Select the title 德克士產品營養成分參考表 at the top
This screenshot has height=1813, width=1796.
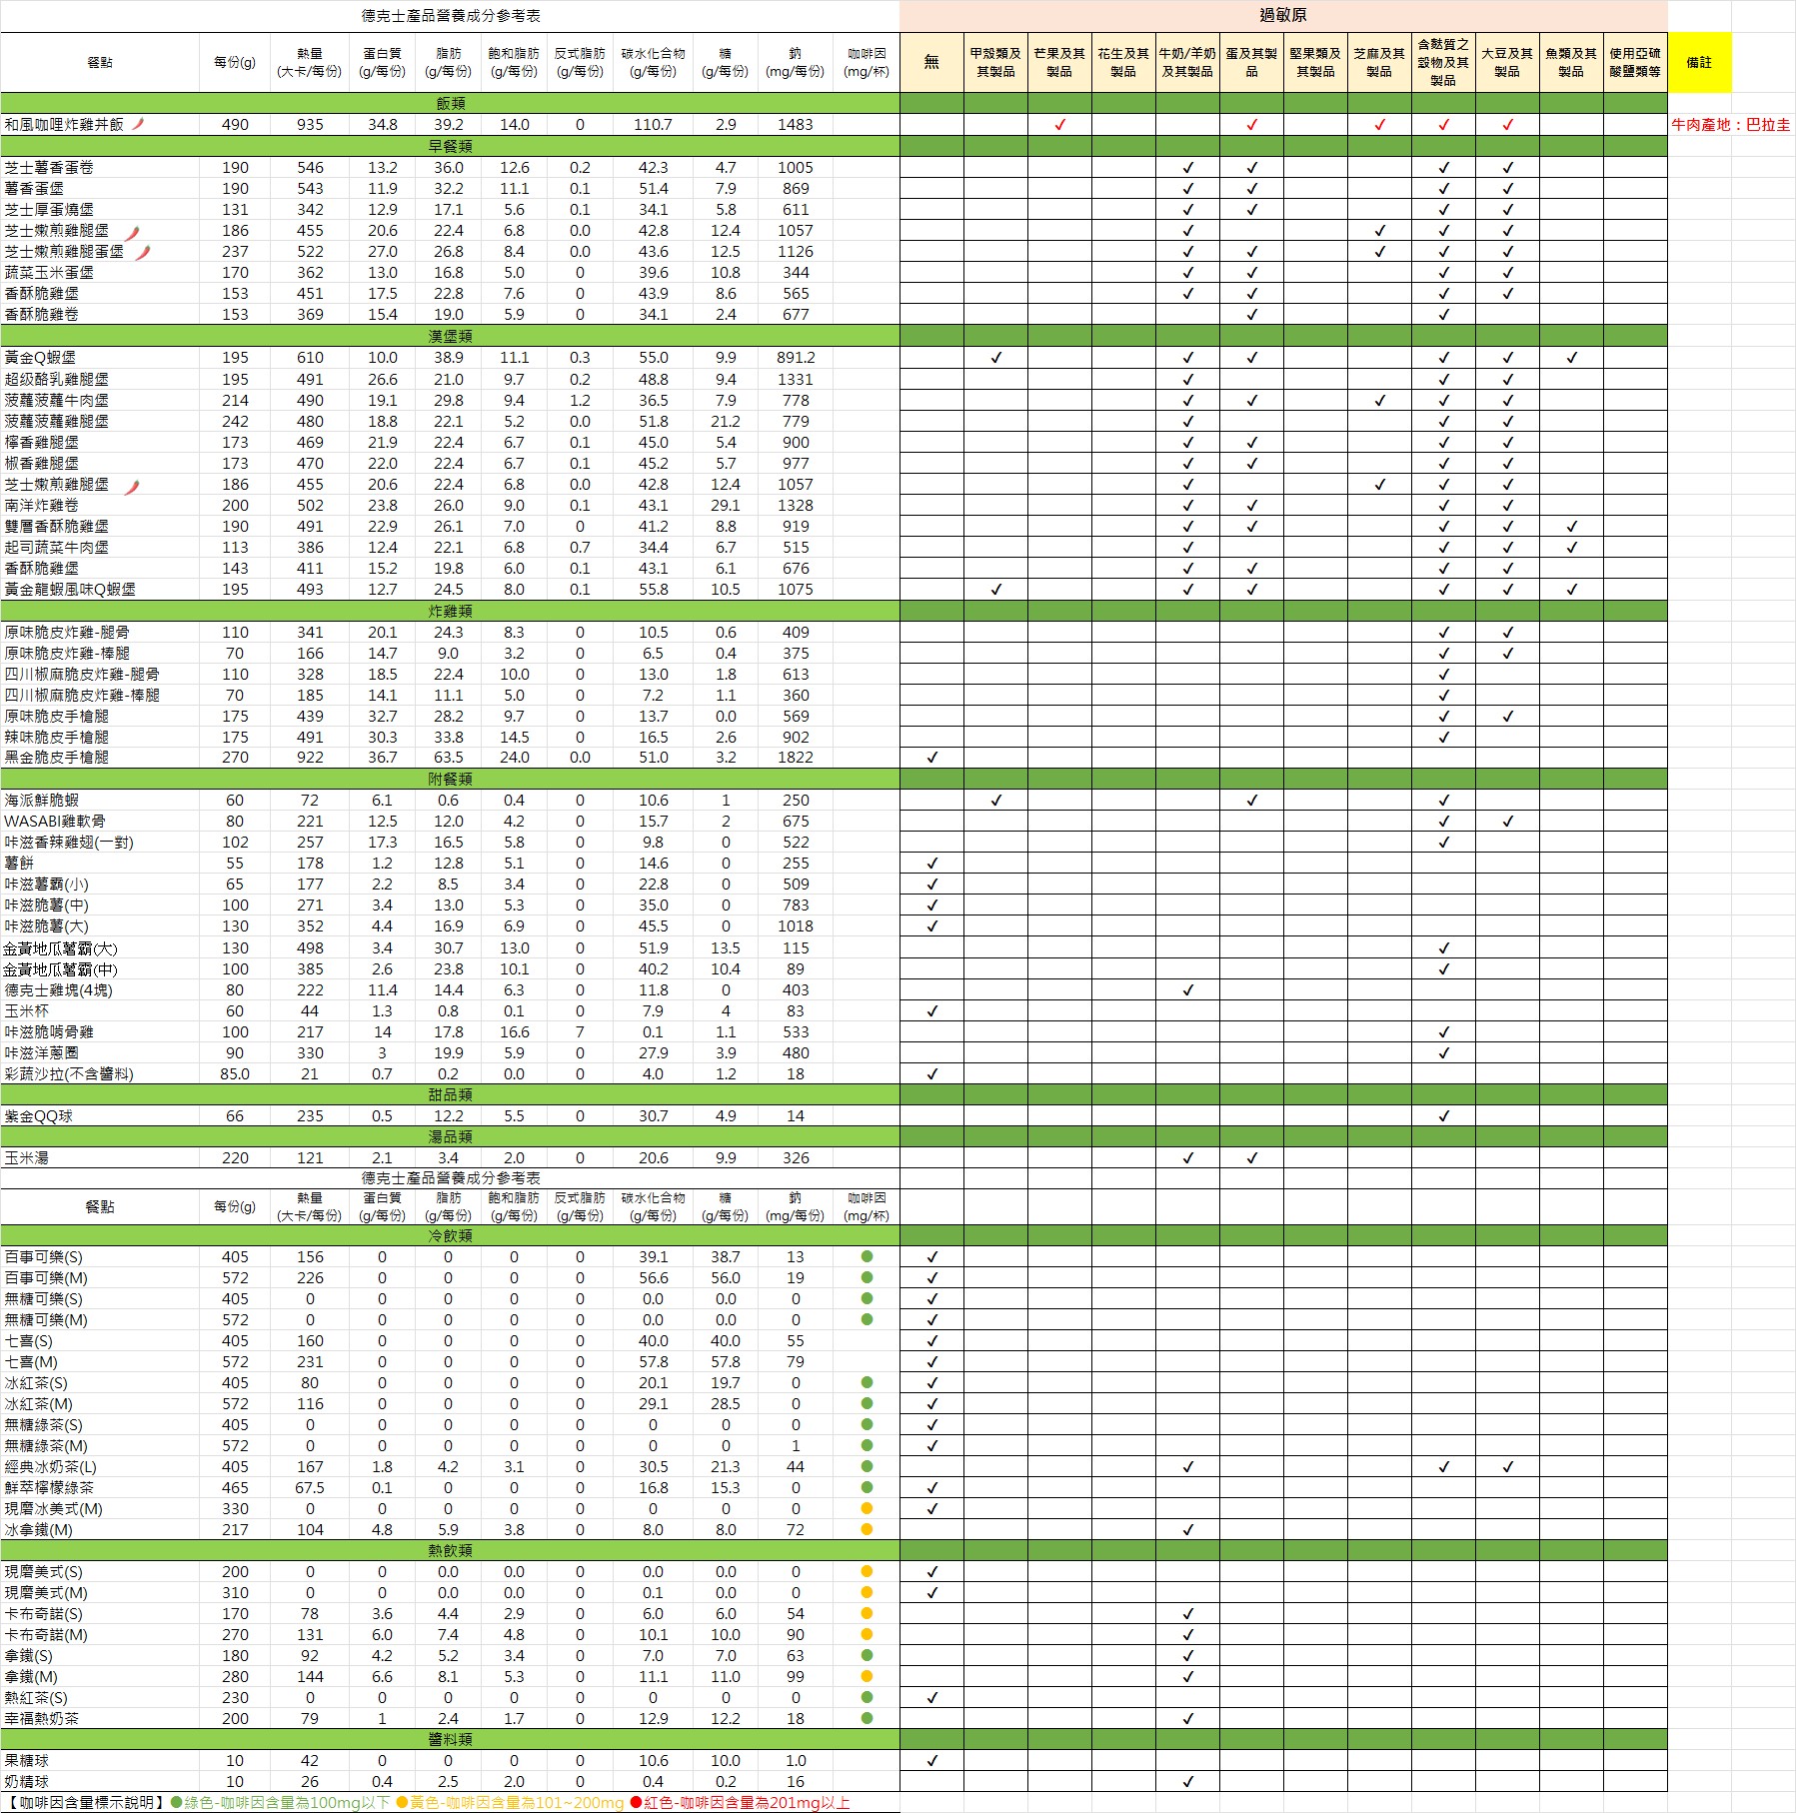pos(450,15)
